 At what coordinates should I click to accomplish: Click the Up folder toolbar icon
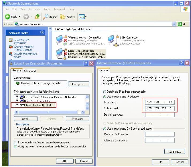(x=37, y=17)
